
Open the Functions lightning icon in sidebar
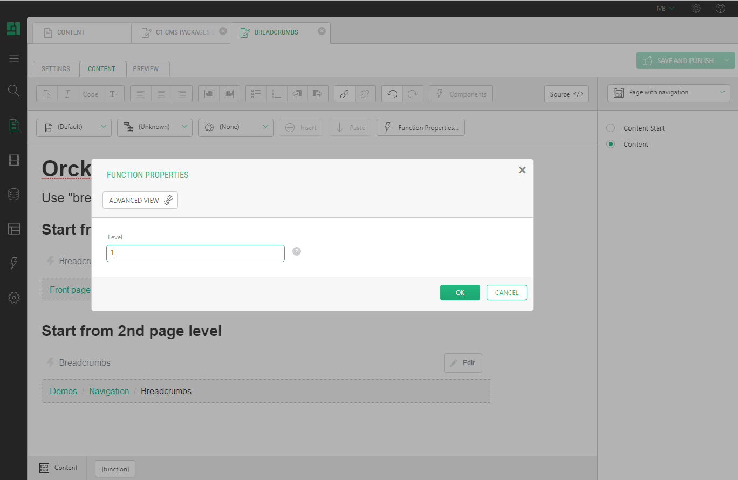[x=14, y=263]
